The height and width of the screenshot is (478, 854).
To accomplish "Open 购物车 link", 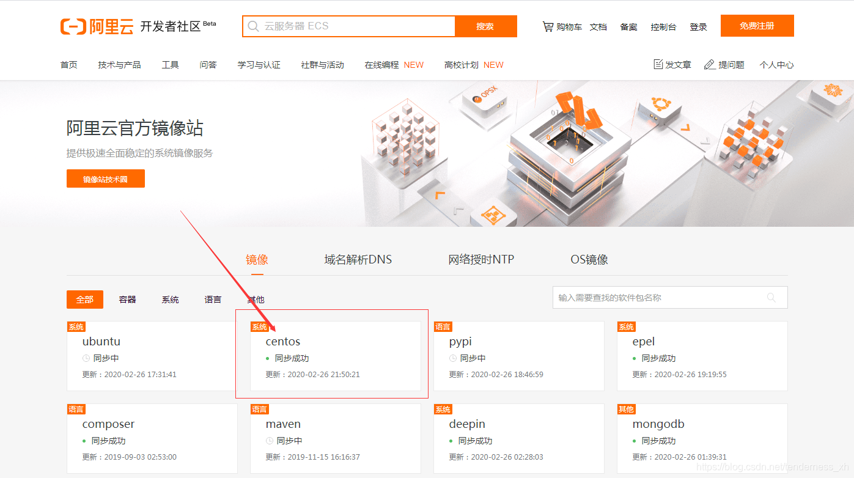I will [569, 27].
